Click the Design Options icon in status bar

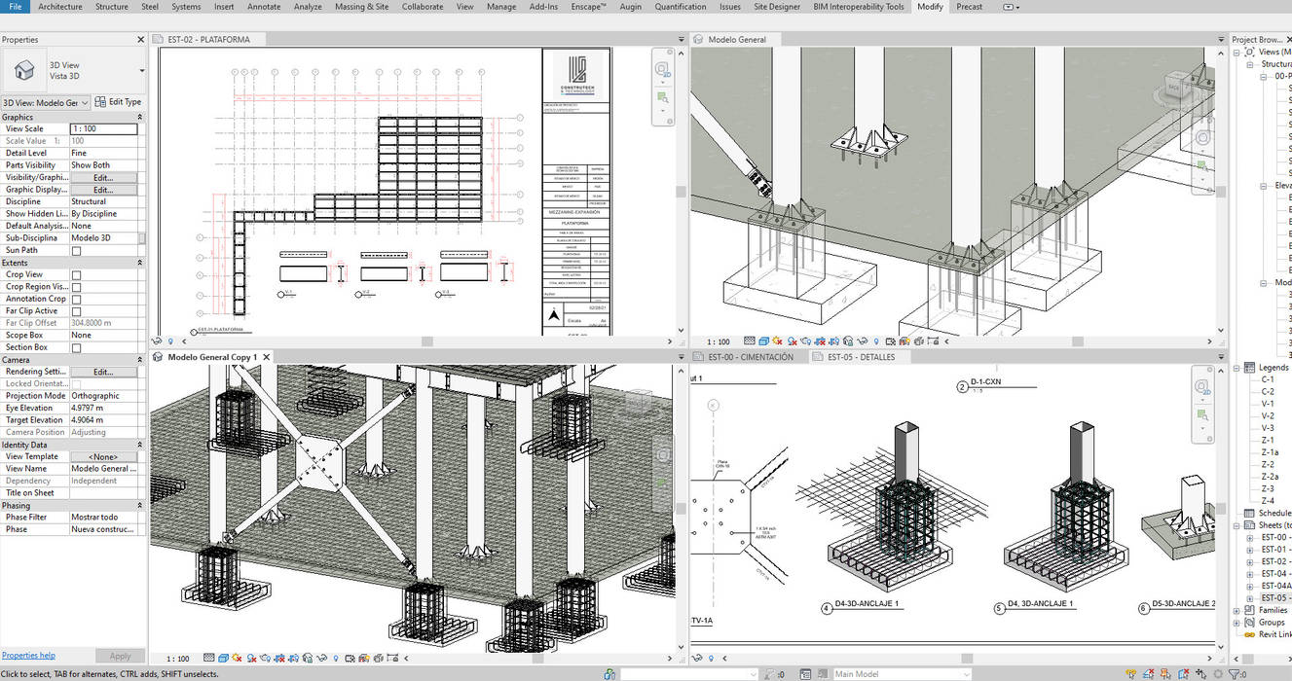click(x=805, y=673)
